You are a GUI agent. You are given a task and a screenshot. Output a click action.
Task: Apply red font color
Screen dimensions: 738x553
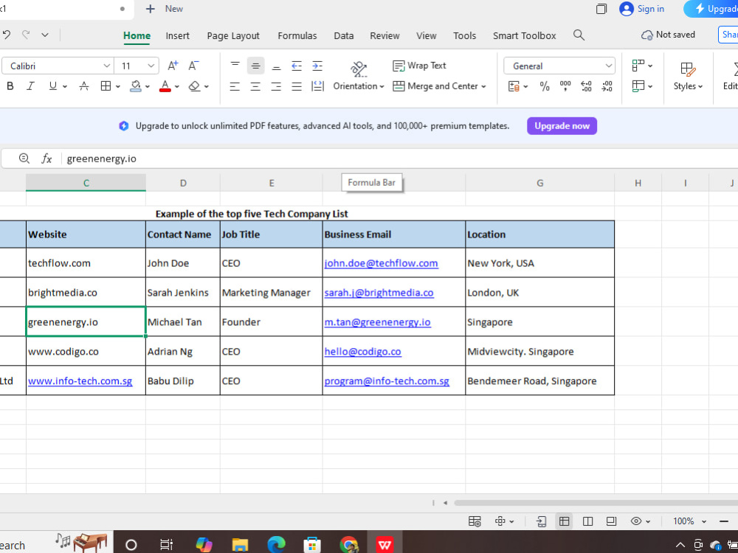tap(165, 86)
